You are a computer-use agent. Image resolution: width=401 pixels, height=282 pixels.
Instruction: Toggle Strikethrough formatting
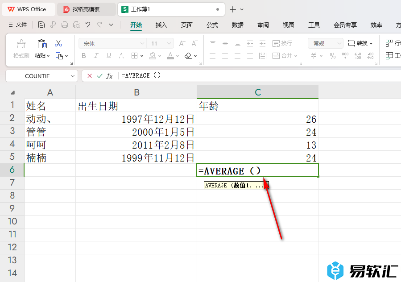click(x=121, y=55)
